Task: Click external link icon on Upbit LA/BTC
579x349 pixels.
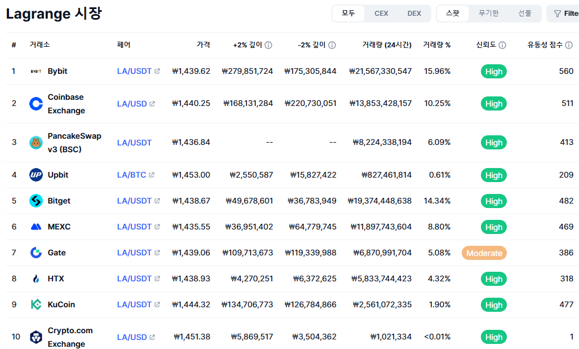Action: click(x=152, y=175)
